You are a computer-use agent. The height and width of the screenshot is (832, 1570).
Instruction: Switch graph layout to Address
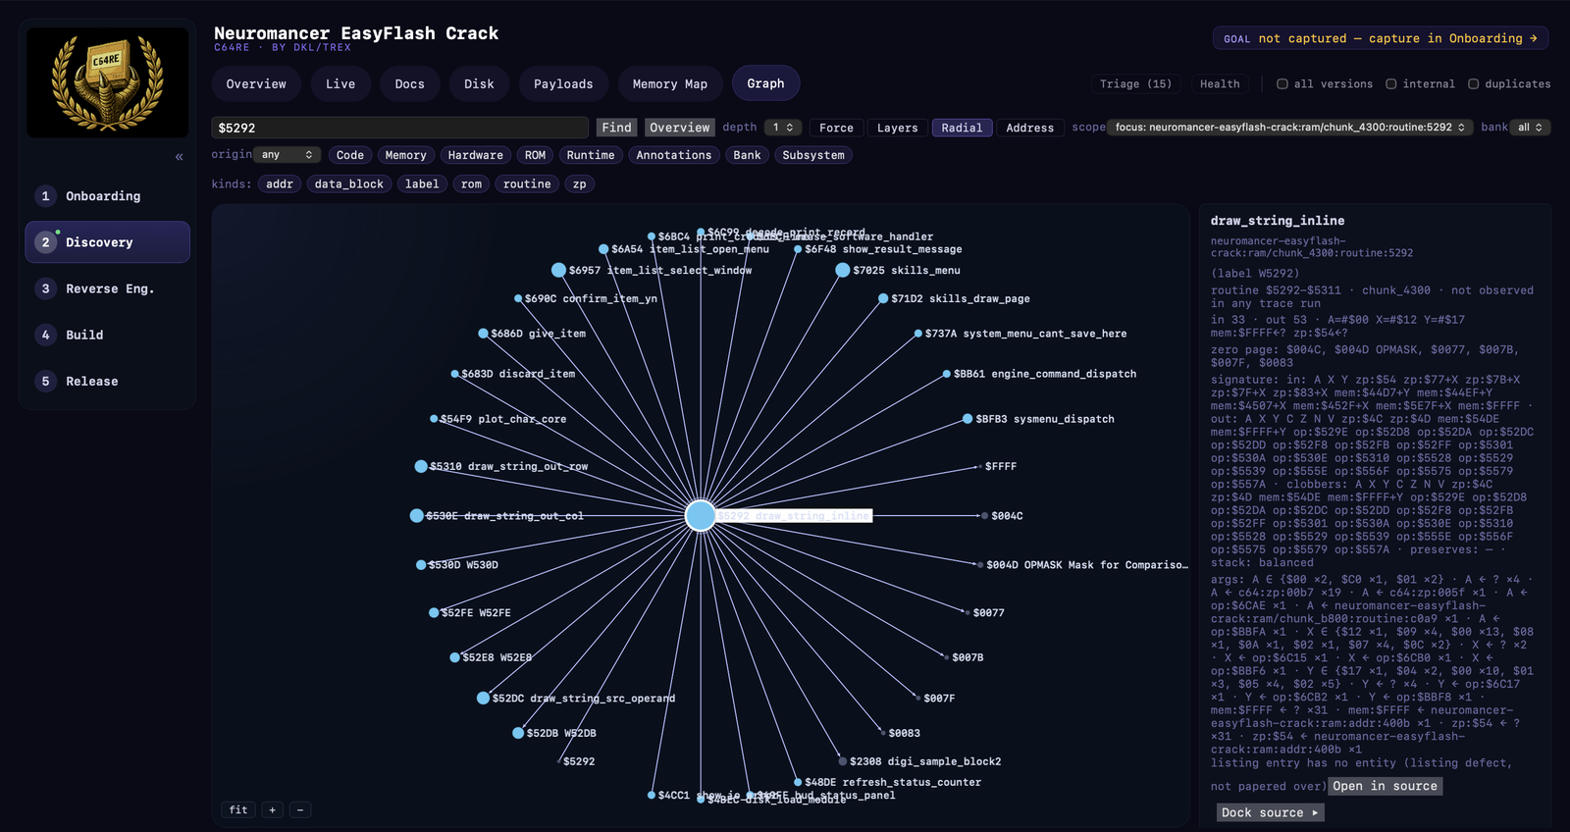tap(1029, 128)
